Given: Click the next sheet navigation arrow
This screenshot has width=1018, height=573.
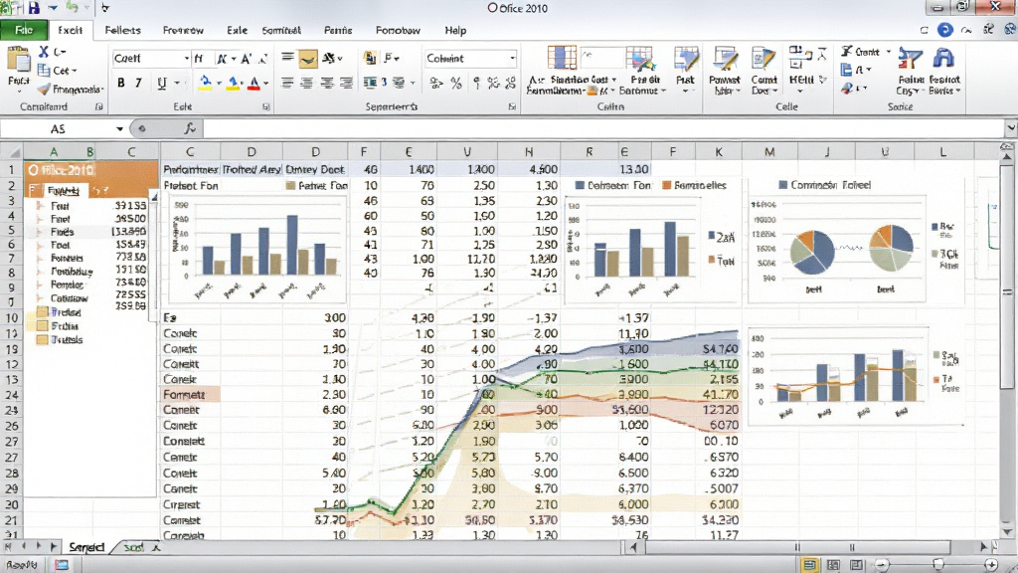Looking at the screenshot, I should point(39,547).
